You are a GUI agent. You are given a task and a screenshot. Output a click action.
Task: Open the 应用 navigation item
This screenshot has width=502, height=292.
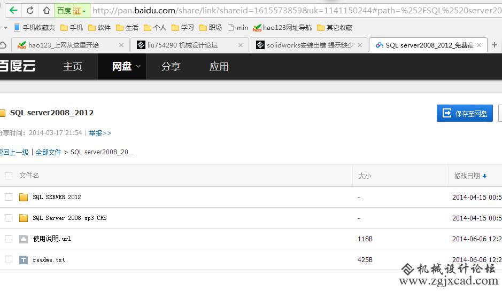[x=219, y=67]
